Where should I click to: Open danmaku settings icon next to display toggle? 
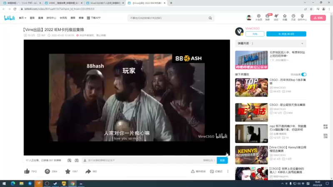[77, 160]
